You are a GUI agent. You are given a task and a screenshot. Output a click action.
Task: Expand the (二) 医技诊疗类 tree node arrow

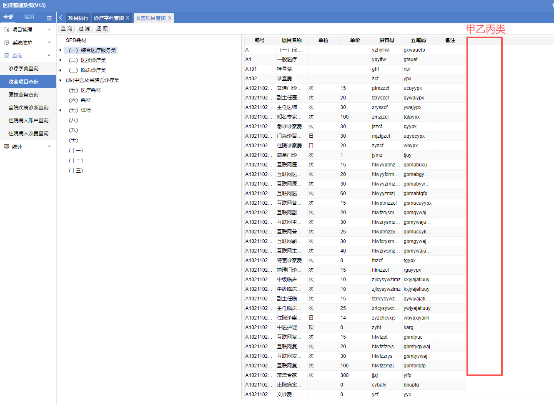[x=60, y=60]
